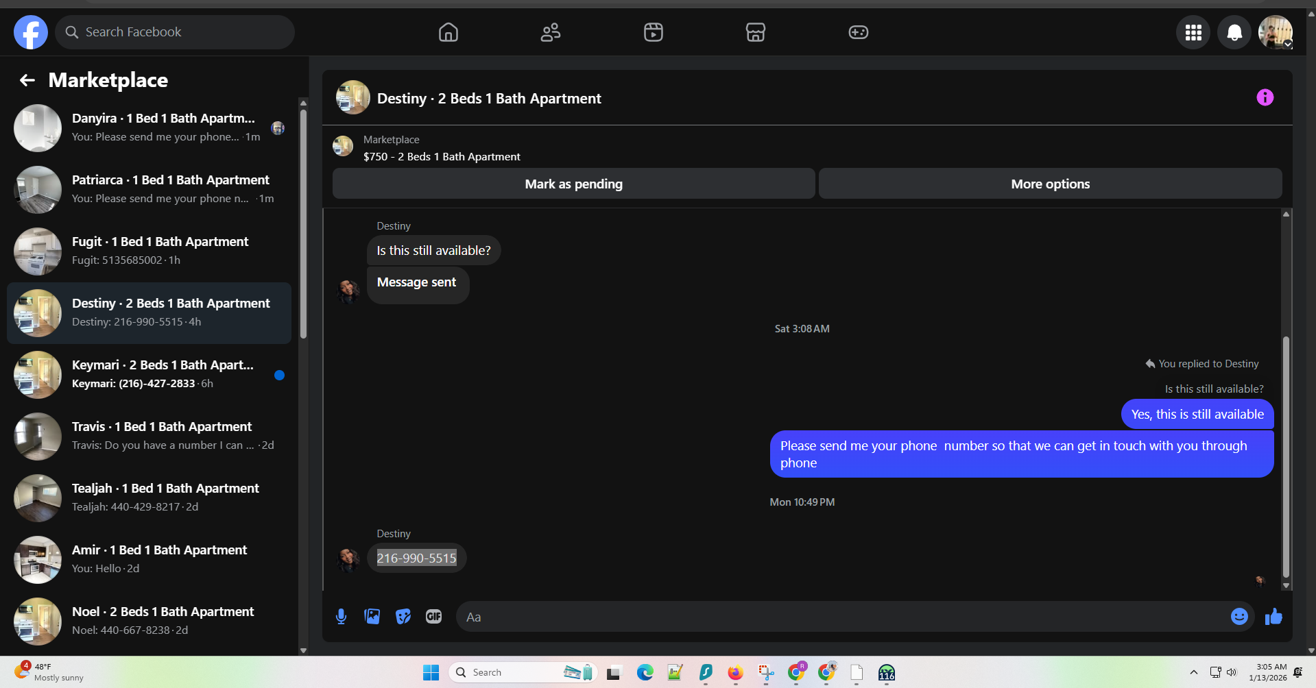Image resolution: width=1316 pixels, height=688 pixels.
Task: Select Destiny 2 Beds 1 Bath conversation
Action: 149,313
